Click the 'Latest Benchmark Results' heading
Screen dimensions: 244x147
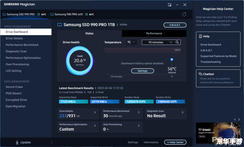point(76,88)
